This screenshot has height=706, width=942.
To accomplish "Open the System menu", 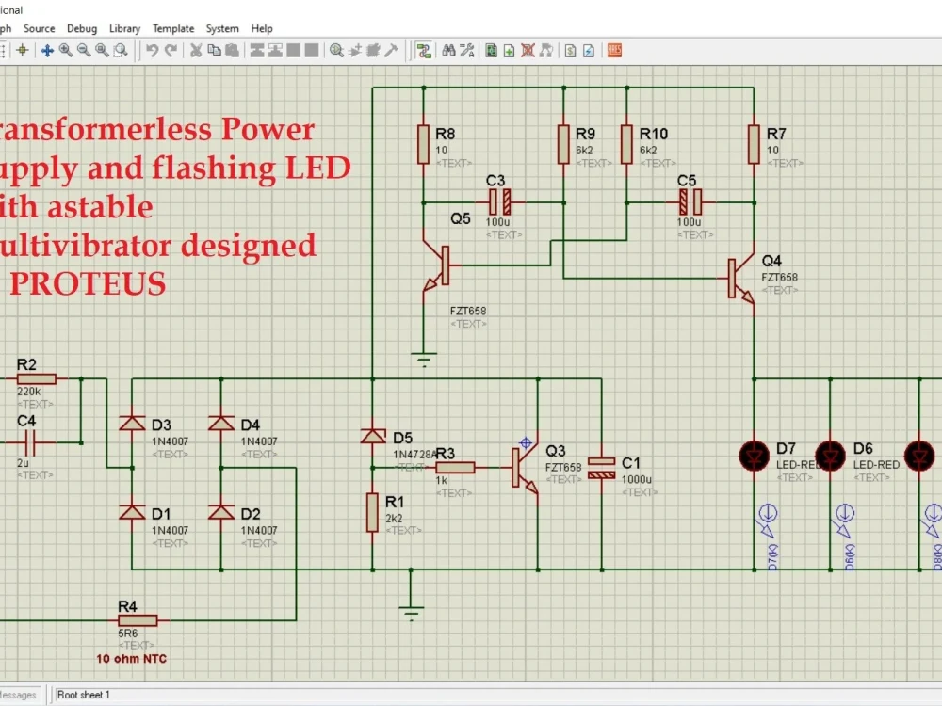I will pos(222,28).
